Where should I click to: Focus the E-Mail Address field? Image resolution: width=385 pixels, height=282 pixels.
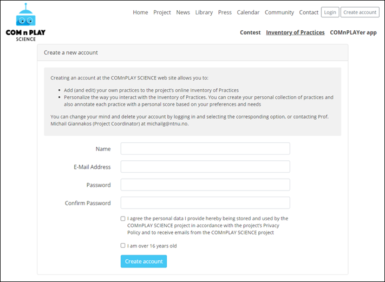205,167
